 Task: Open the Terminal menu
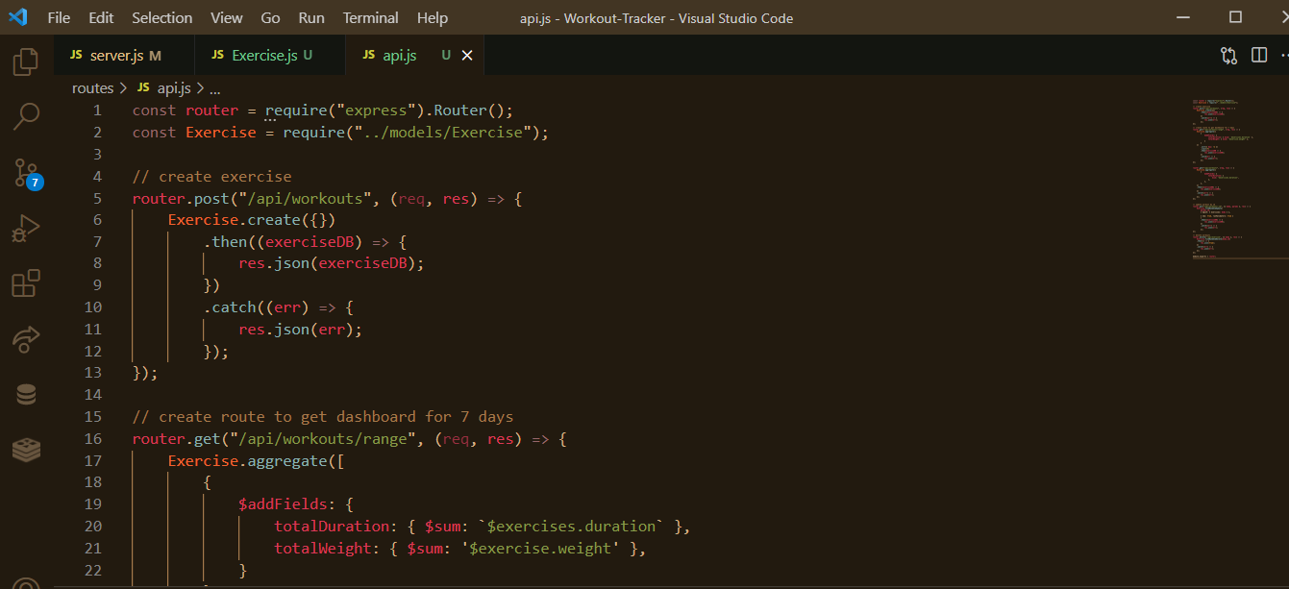pos(371,17)
